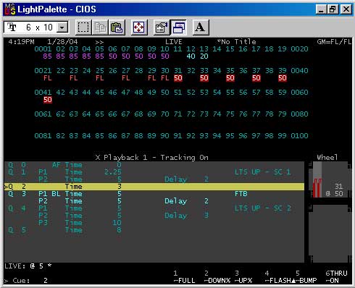Click the Font 'A' icon

(x=200, y=27)
